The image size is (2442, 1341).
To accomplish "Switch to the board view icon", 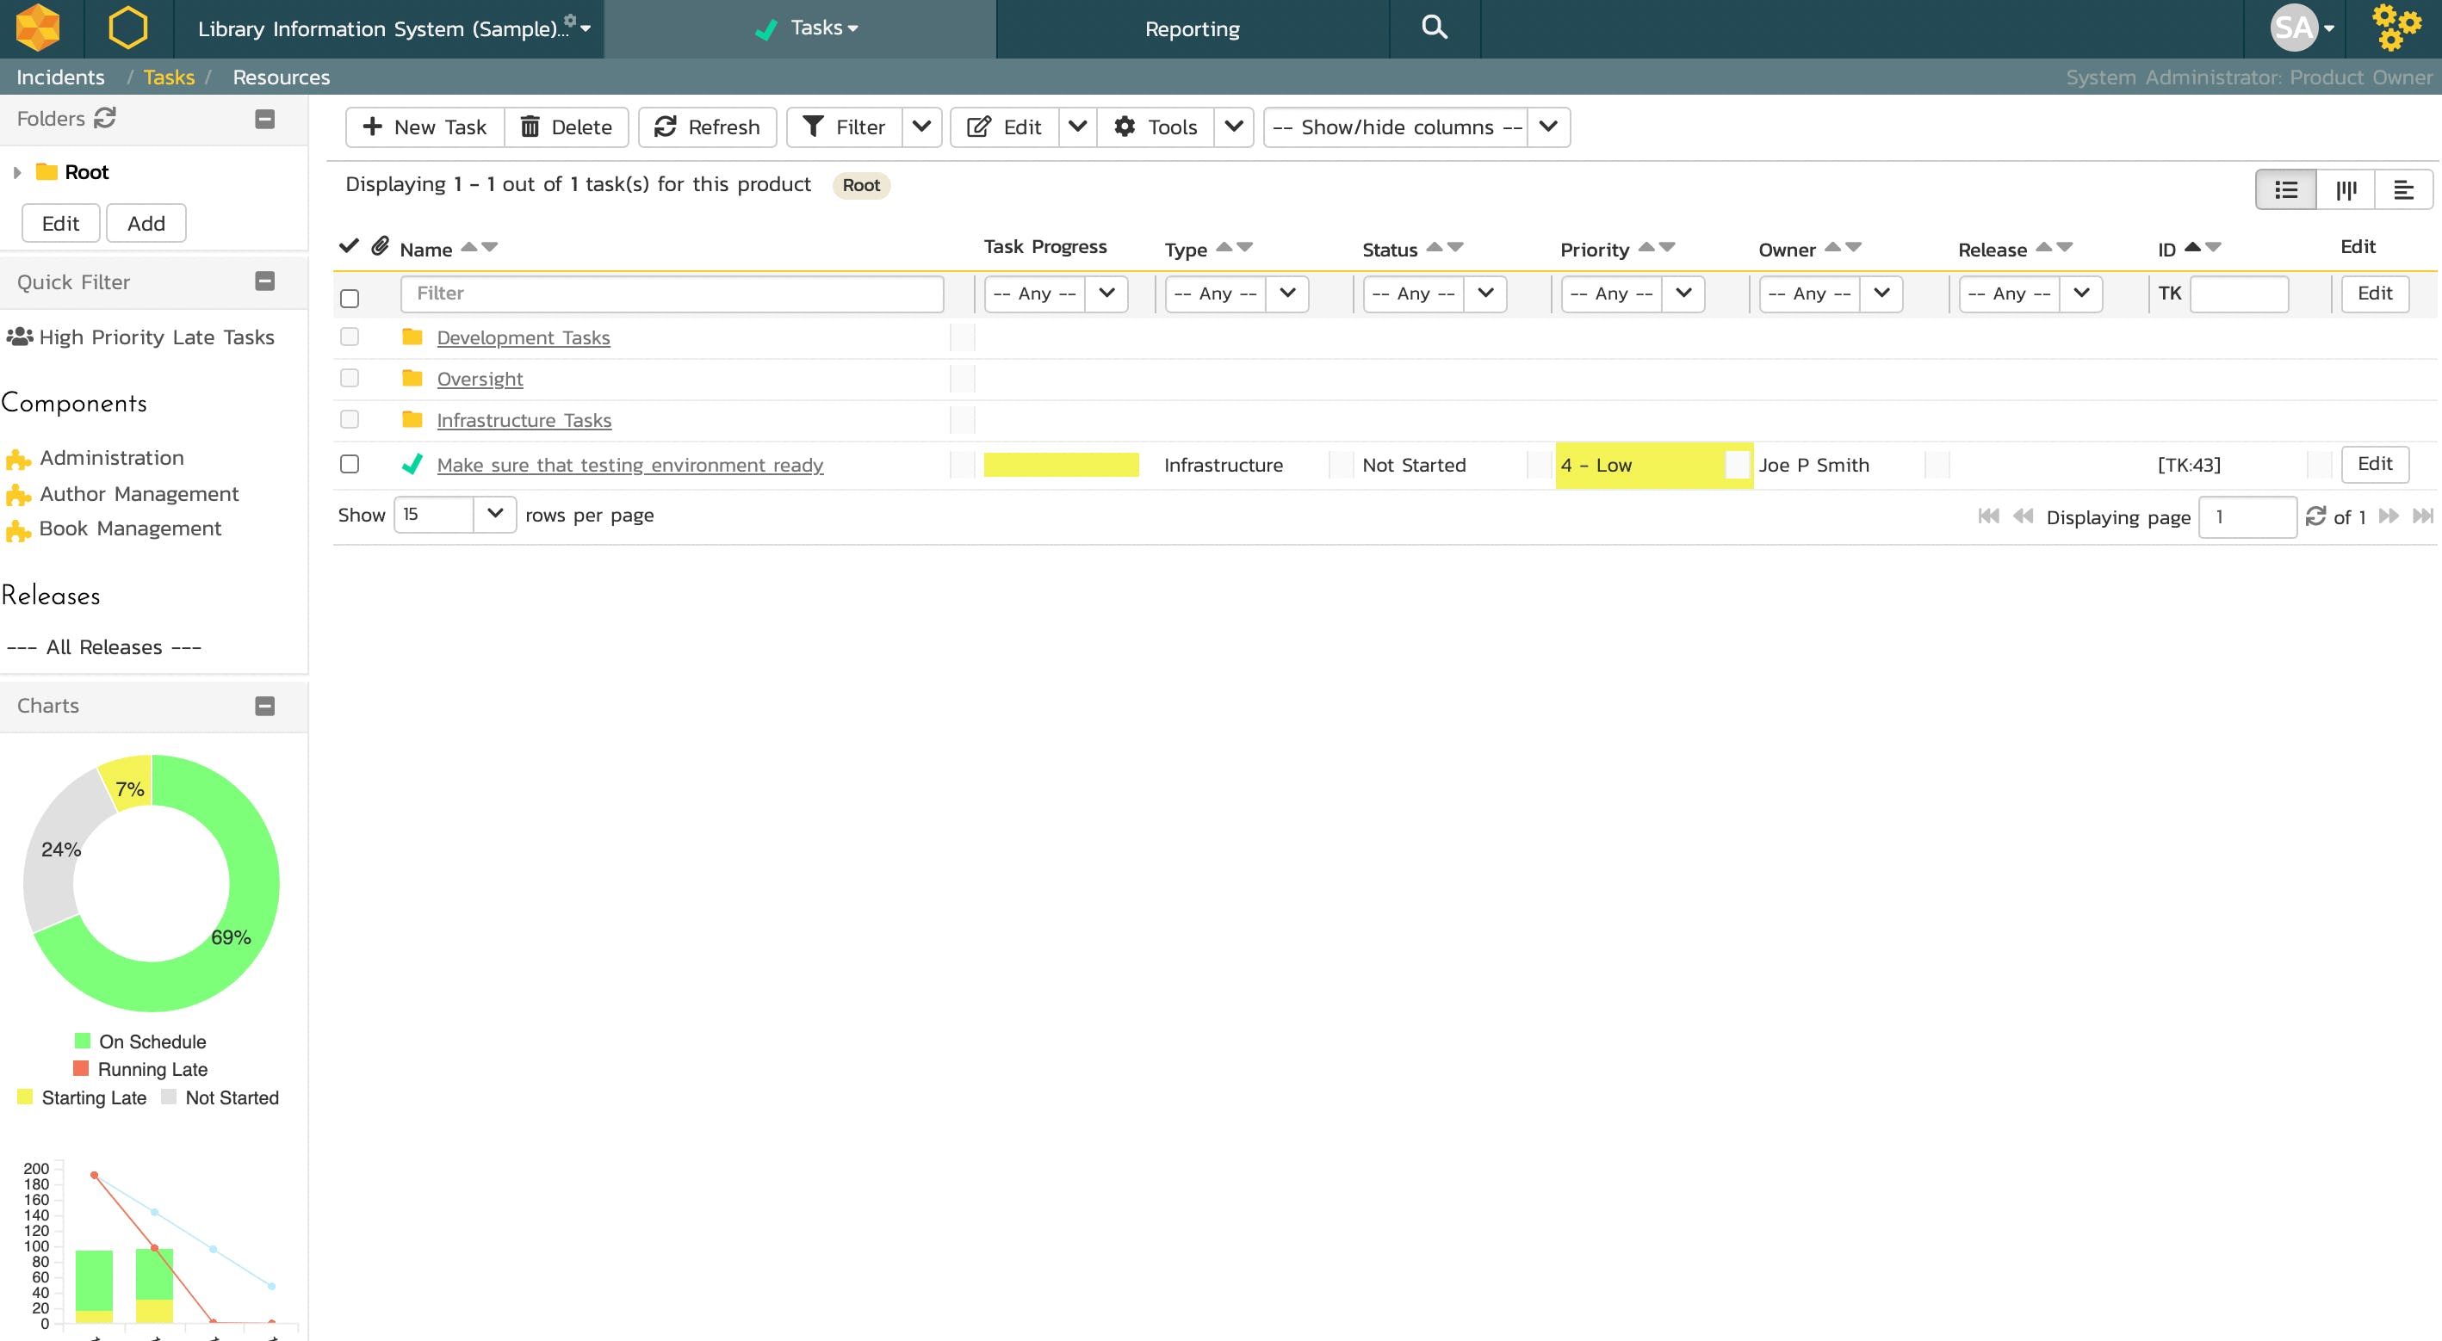I will (x=2346, y=189).
